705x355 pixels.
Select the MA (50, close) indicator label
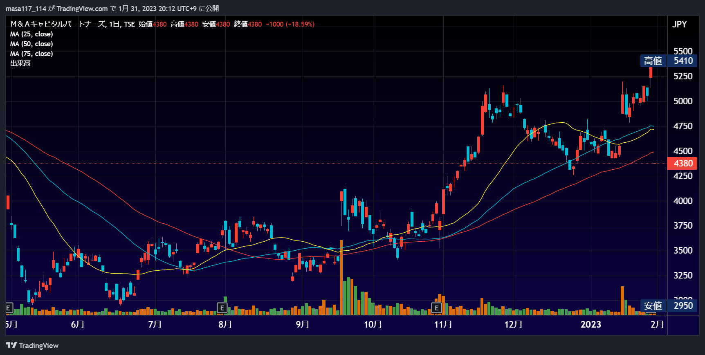(x=31, y=44)
